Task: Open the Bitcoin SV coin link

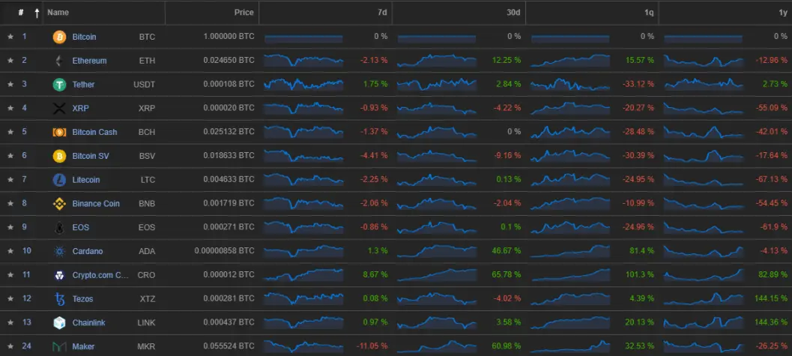Action: [91, 156]
